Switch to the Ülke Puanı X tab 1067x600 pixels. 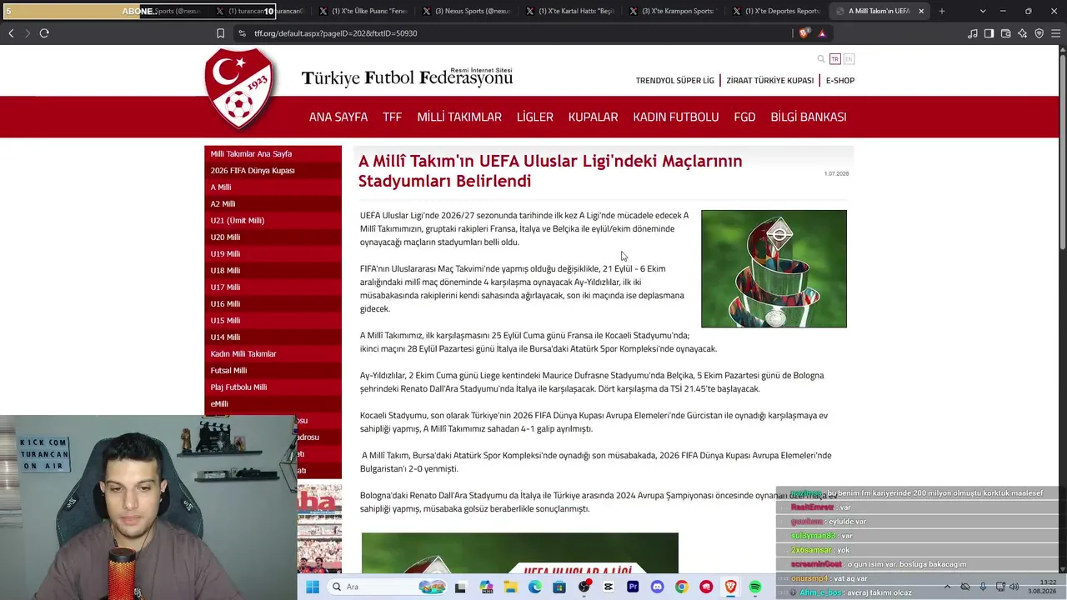[363, 12]
